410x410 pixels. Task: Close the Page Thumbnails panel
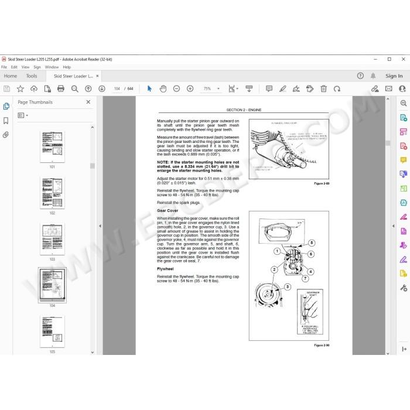[88, 102]
